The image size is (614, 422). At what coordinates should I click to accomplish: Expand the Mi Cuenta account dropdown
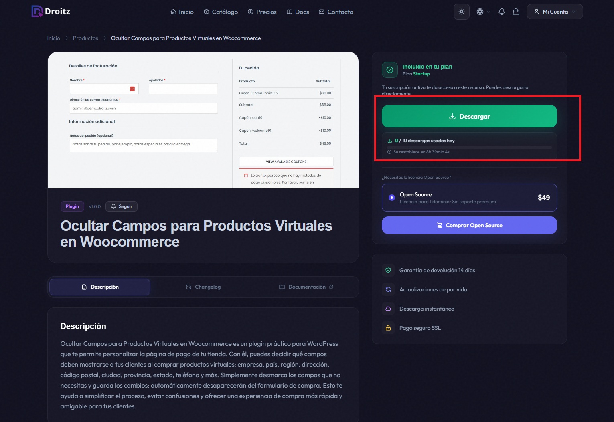[554, 12]
